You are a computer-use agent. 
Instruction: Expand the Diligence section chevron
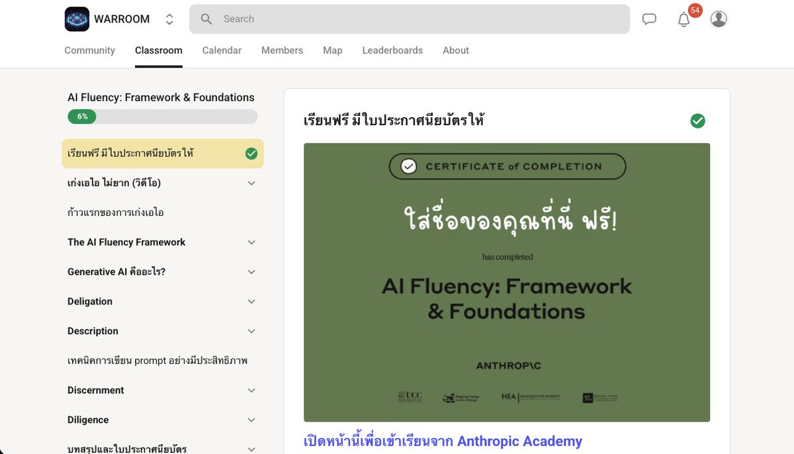coord(251,420)
